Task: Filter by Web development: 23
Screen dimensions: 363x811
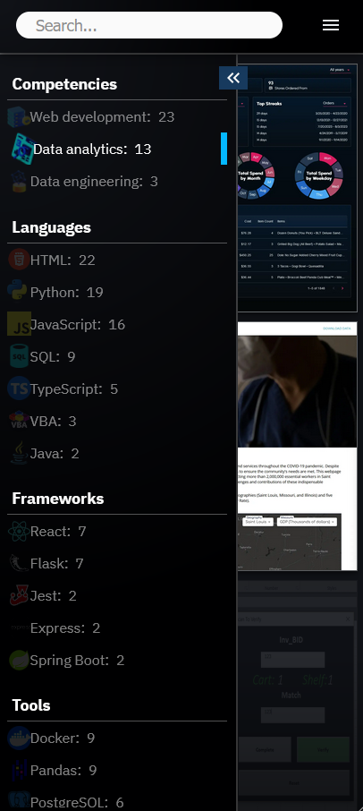Action: click(x=117, y=117)
